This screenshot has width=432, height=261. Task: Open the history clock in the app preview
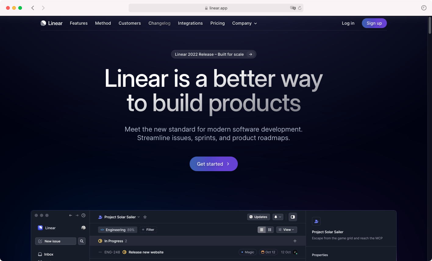click(x=83, y=215)
